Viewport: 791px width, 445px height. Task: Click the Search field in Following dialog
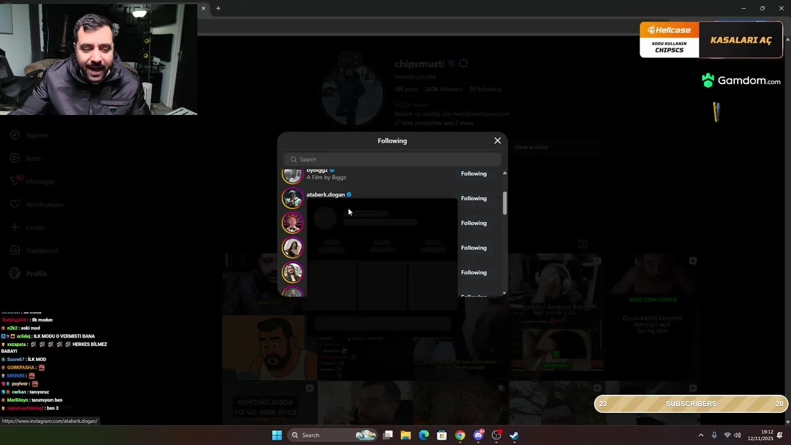(392, 159)
